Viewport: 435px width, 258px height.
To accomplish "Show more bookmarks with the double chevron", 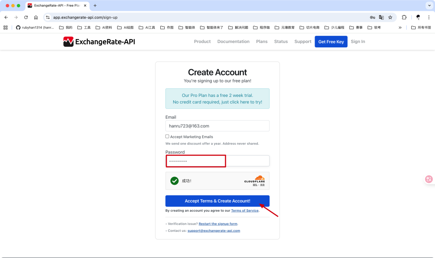I will click(400, 27).
